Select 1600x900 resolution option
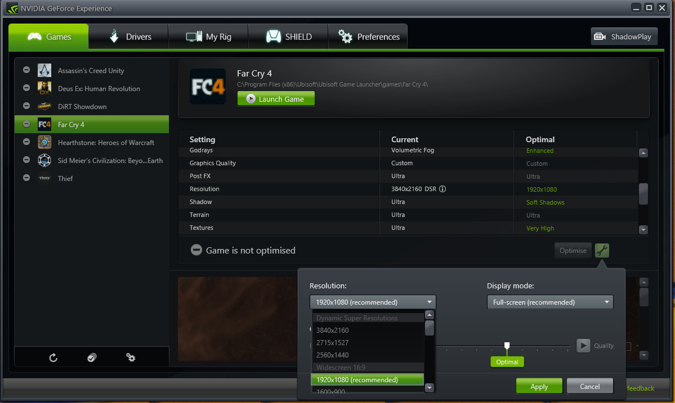Viewport: 675px width, 403px height. click(368, 390)
